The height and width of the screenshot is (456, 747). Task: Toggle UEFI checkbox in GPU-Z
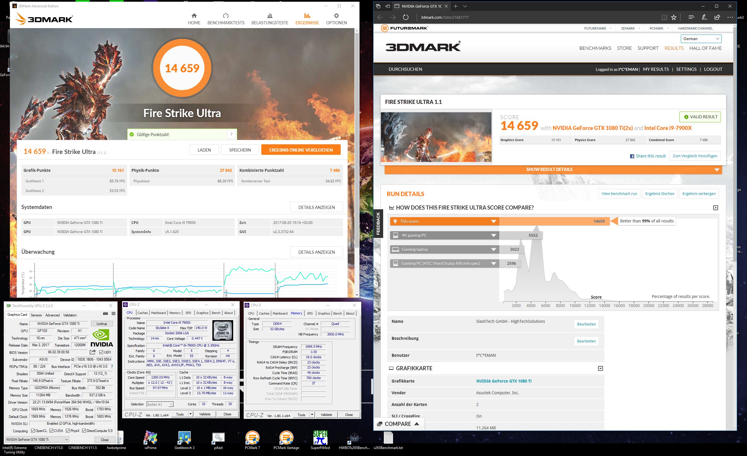pos(101,352)
